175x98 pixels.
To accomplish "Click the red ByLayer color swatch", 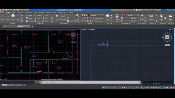I will 126,15.
